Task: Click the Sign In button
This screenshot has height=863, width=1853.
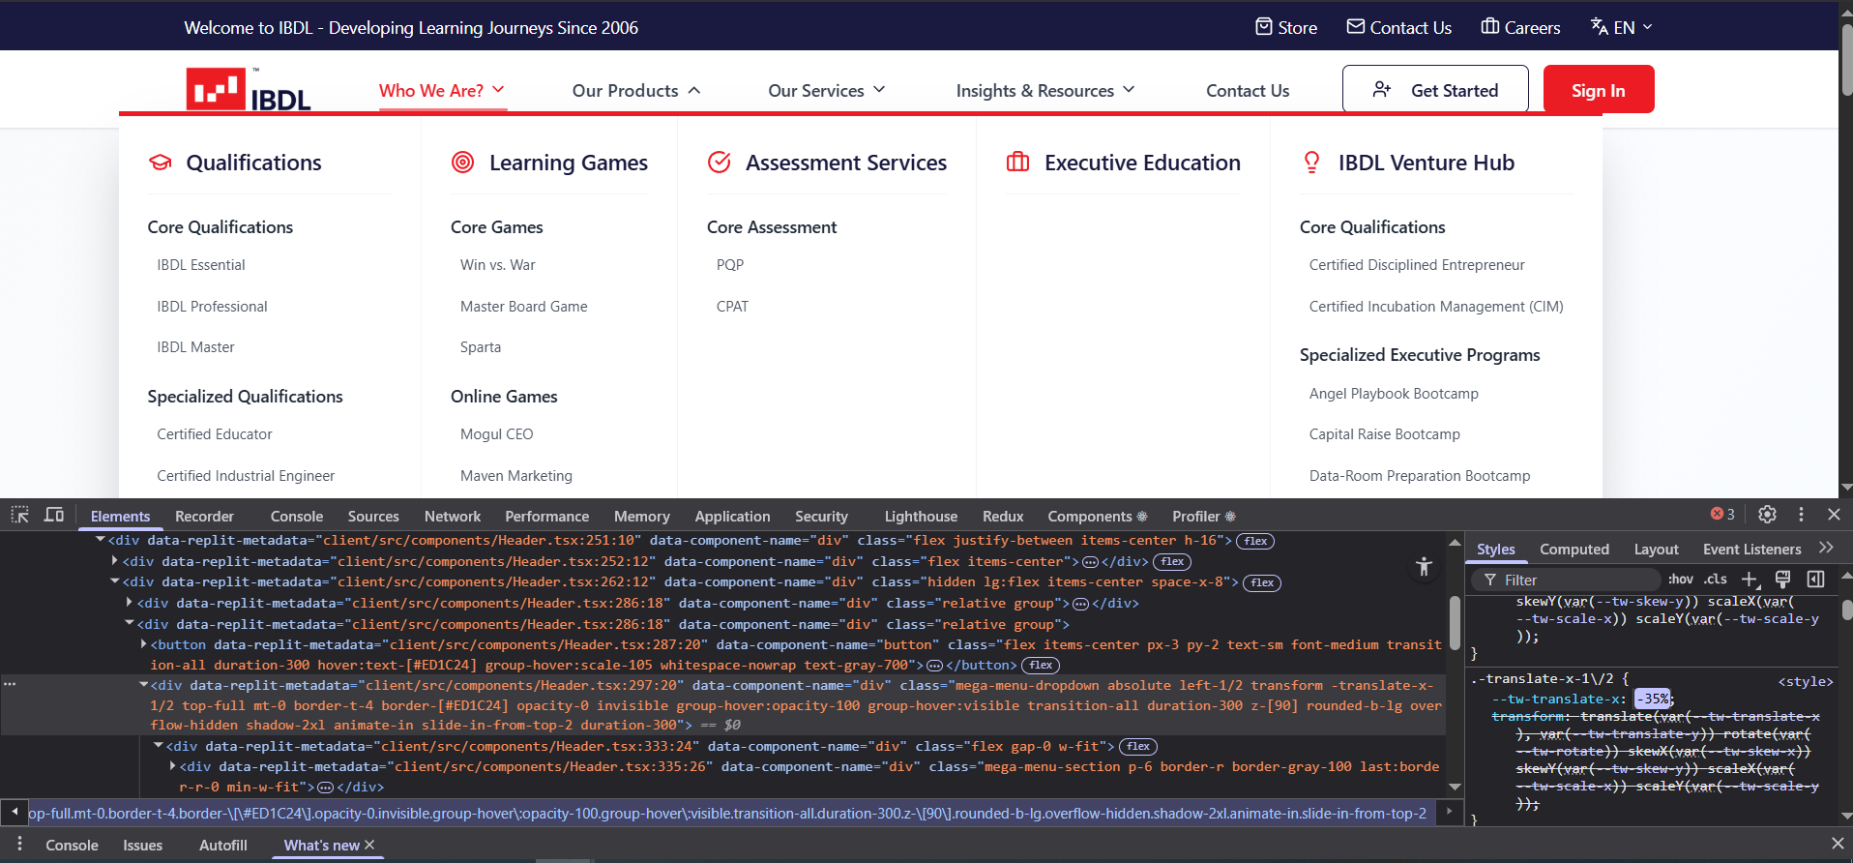Action: point(1598,90)
